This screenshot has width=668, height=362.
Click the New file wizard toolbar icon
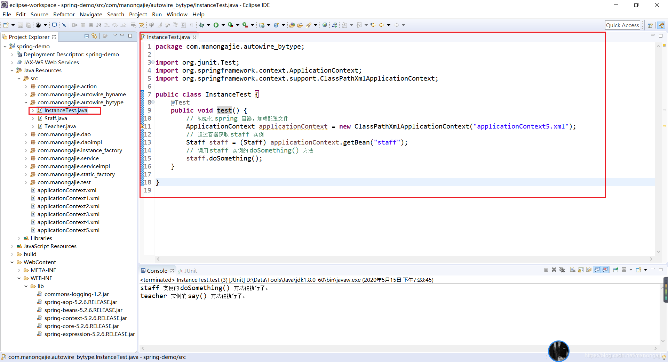tap(6, 25)
